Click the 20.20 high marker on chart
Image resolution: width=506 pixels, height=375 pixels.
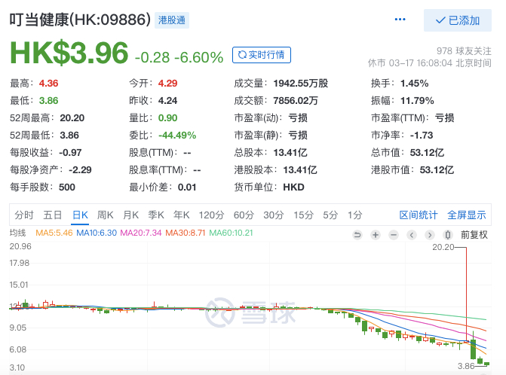coord(443,247)
